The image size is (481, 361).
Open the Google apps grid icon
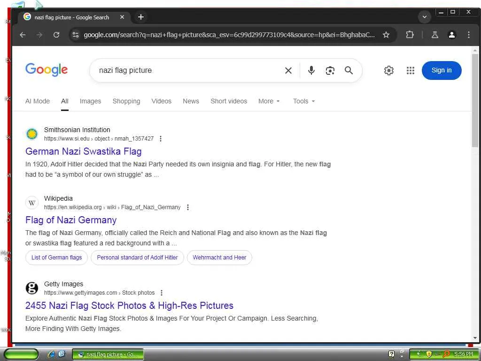[x=411, y=71]
